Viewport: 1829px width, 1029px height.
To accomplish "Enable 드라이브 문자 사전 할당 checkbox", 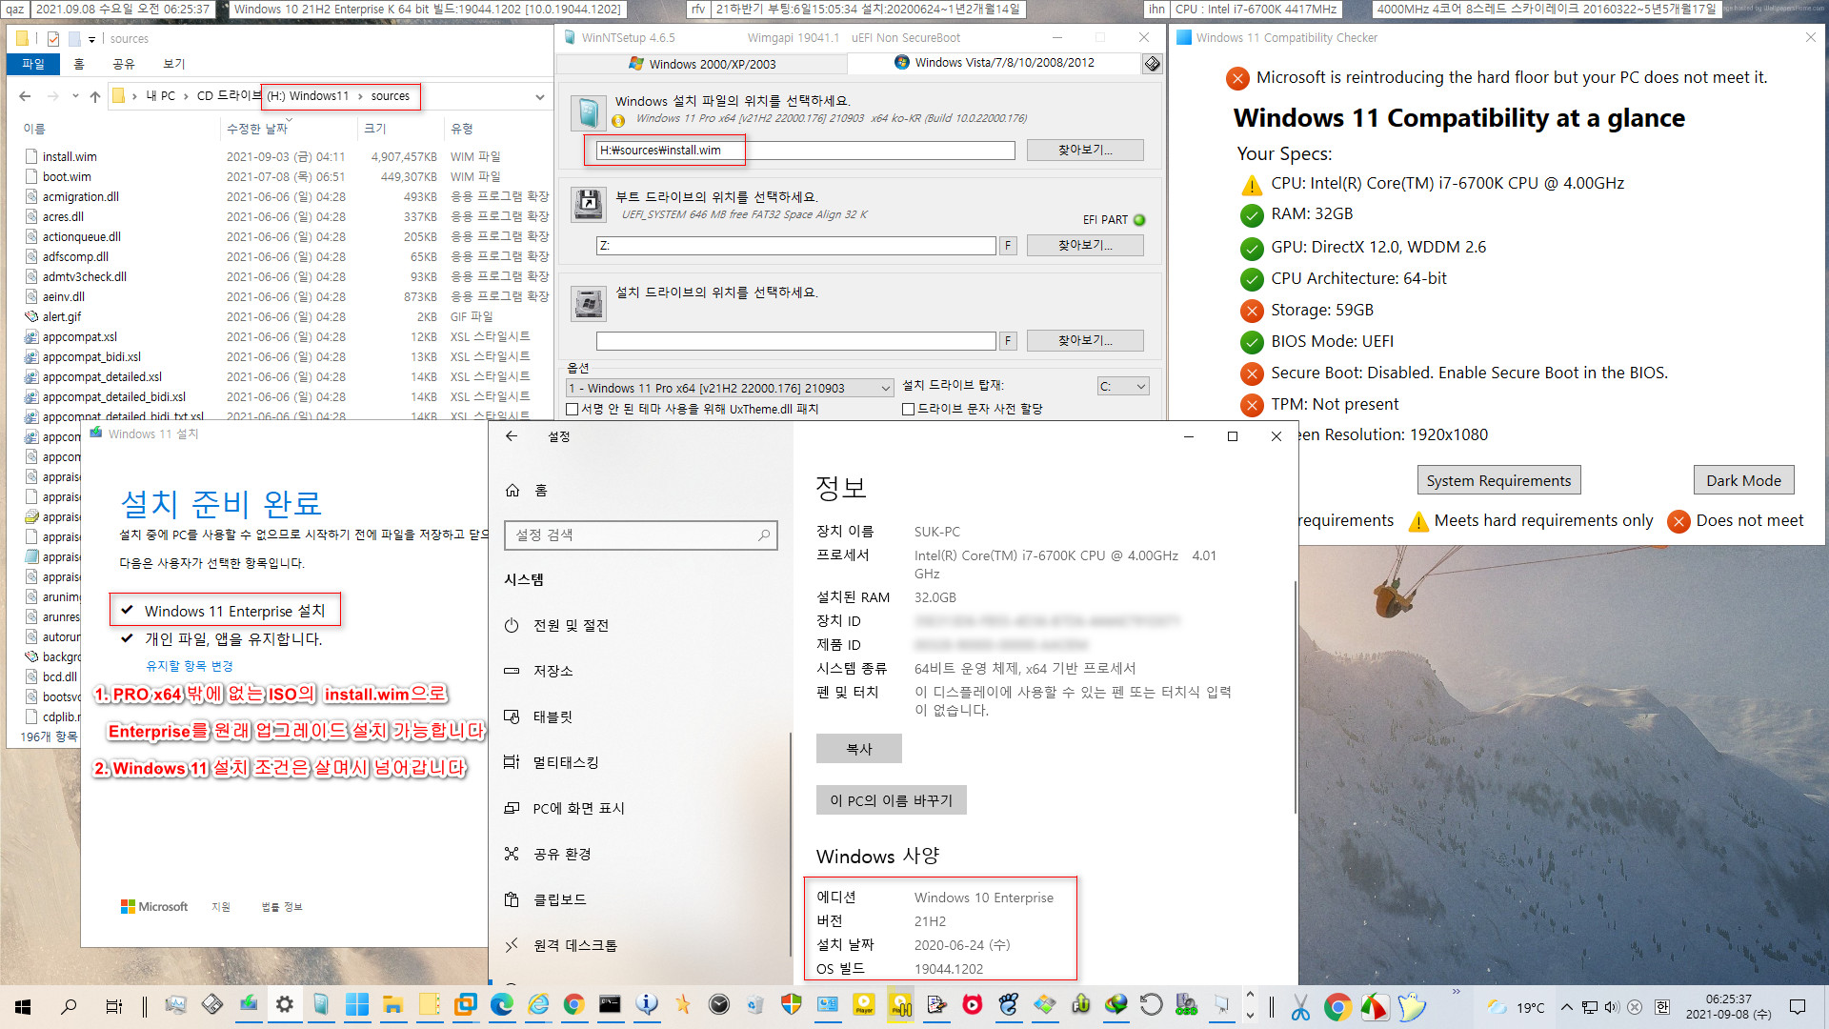I will coord(909,410).
